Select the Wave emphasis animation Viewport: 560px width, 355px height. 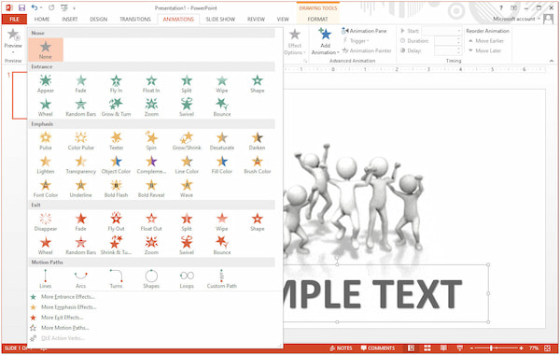[187, 189]
